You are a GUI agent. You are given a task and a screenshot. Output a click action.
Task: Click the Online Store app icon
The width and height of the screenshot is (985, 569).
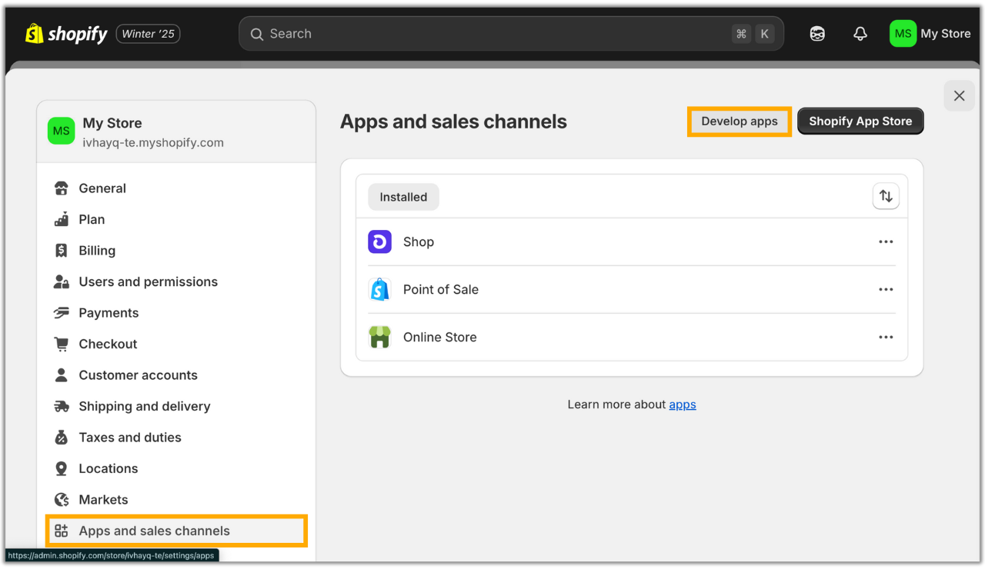379,338
